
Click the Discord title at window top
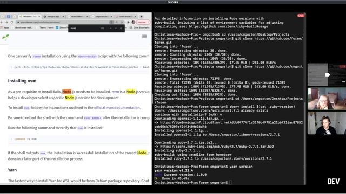click(173, 2)
